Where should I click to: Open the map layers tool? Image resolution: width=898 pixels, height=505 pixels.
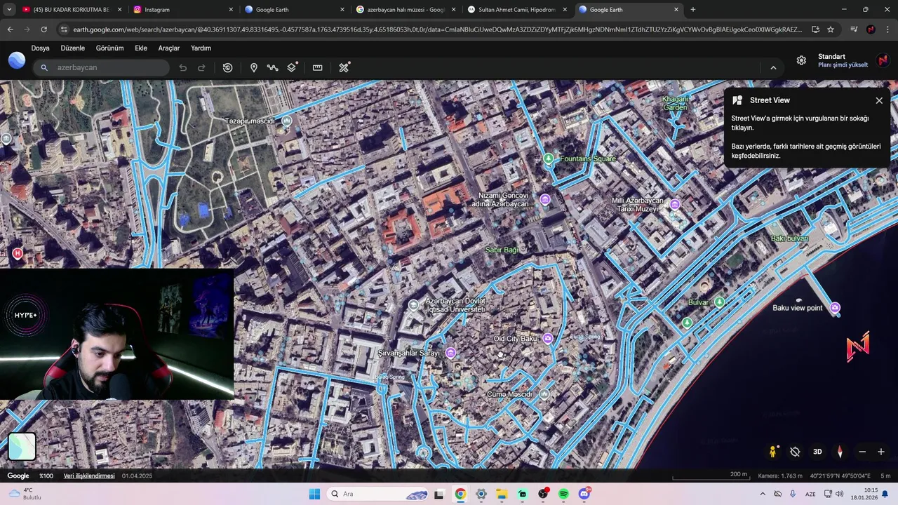293,67
